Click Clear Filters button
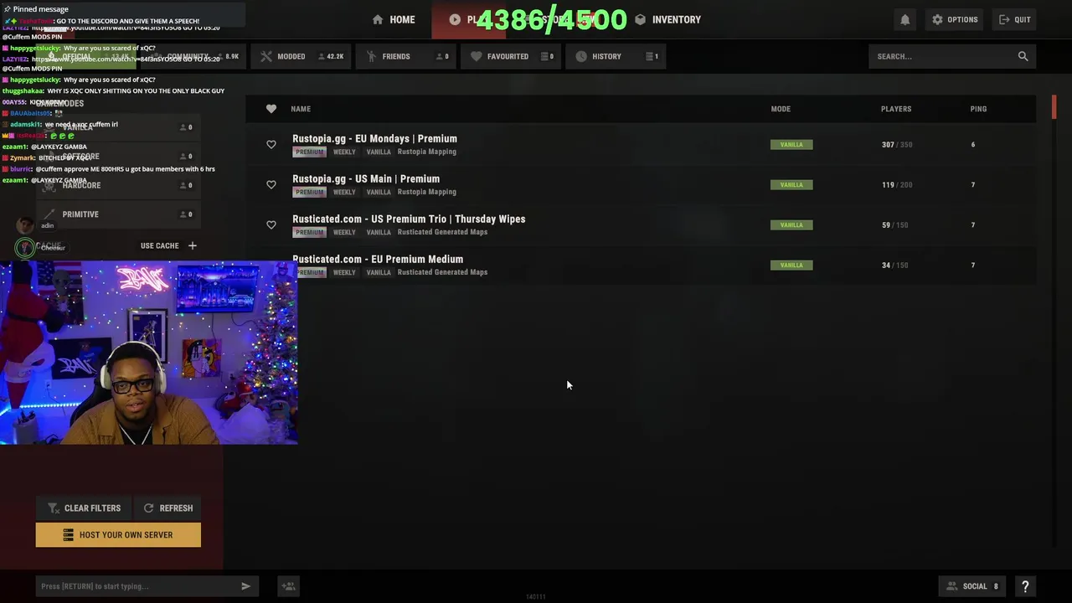This screenshot has width=1072, height=603. [84, 508]
